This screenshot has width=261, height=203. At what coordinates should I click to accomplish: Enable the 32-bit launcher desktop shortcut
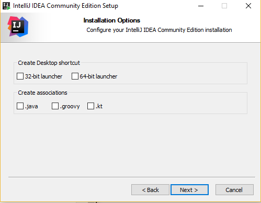point(20,76)
